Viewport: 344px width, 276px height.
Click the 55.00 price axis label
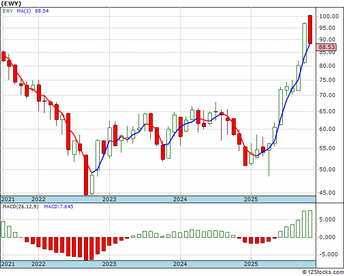click(x=327, y=148)
